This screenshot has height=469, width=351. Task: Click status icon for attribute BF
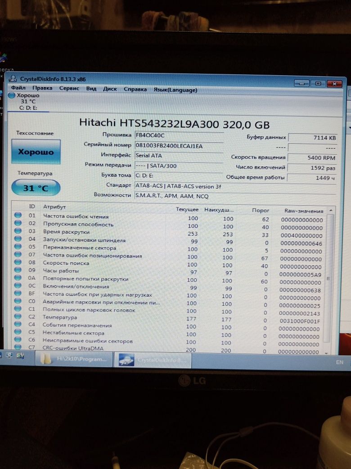pos(18,293)
